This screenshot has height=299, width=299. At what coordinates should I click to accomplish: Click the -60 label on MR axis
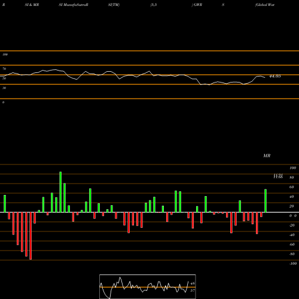coord(292,245)
